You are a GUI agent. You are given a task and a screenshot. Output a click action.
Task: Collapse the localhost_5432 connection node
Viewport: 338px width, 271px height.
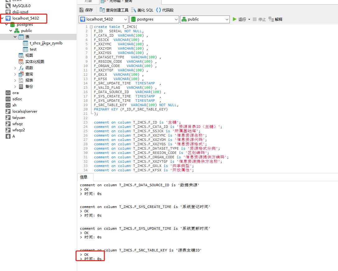2,18
